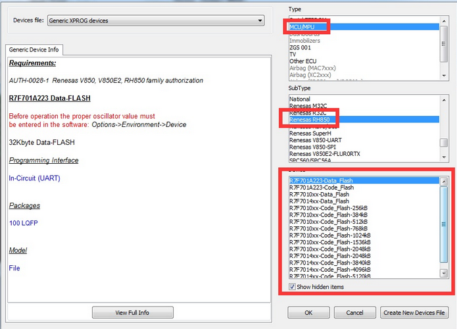Image resolution: width=457 pixels, height=329 pixels.
Task: Click the Type list scrollbar thumb
Action: [x=444, y=43]
